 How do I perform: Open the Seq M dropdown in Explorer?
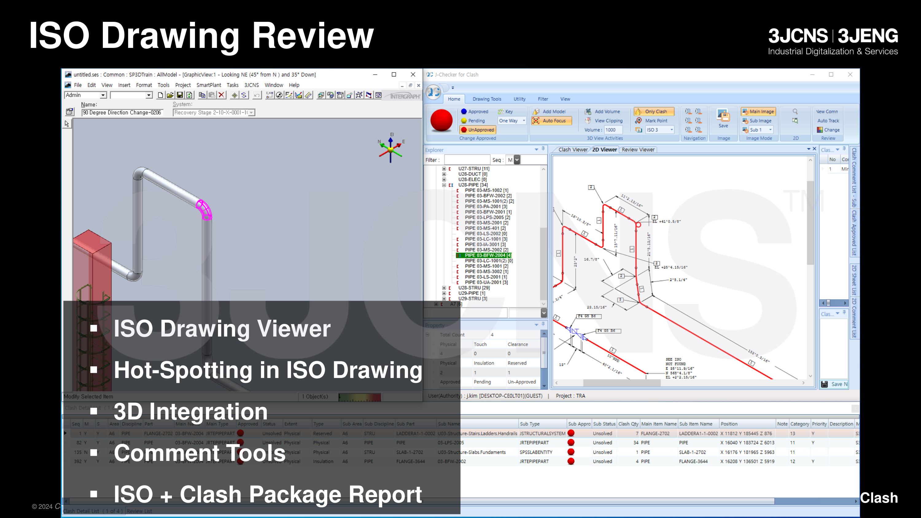click(517, 160)
